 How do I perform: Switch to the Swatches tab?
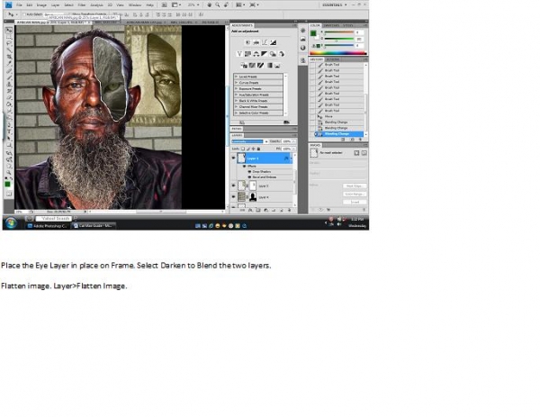click(x=331, y=25)
